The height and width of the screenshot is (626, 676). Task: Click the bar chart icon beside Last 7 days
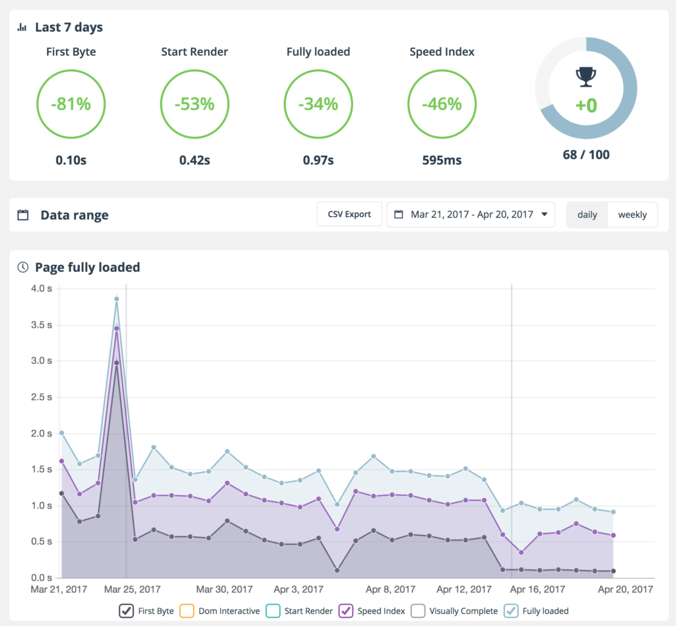22,28
